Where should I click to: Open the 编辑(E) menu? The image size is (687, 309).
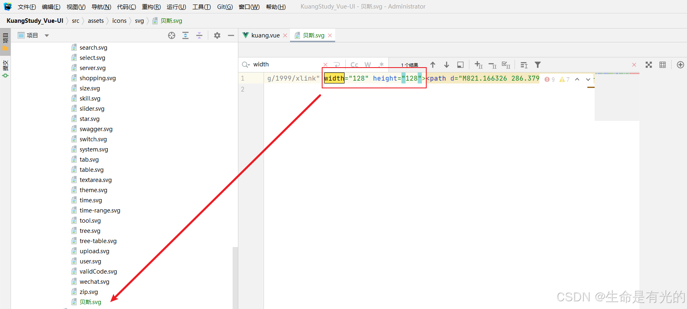51,7
